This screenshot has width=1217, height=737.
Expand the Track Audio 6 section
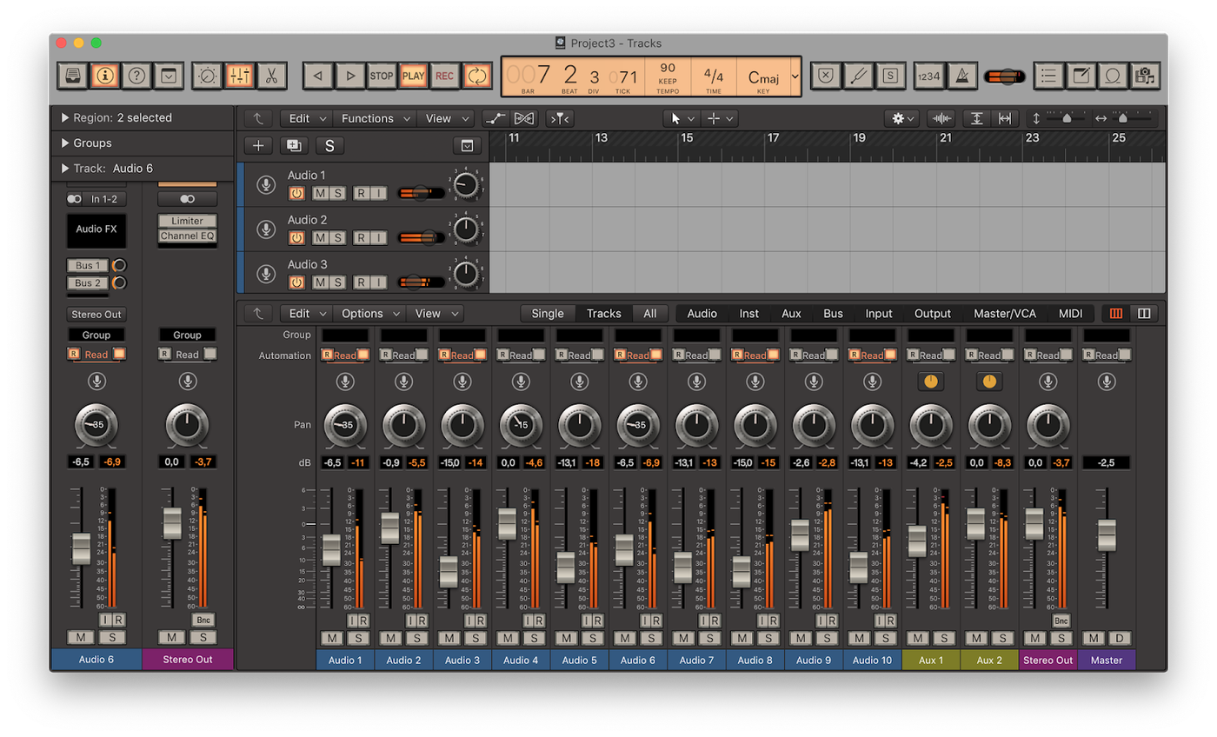(x=67, y=169)
